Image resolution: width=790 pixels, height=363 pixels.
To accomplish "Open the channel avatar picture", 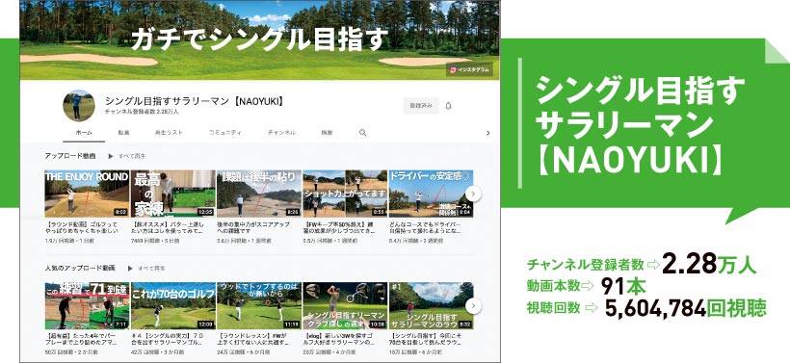I will [79, 106].
